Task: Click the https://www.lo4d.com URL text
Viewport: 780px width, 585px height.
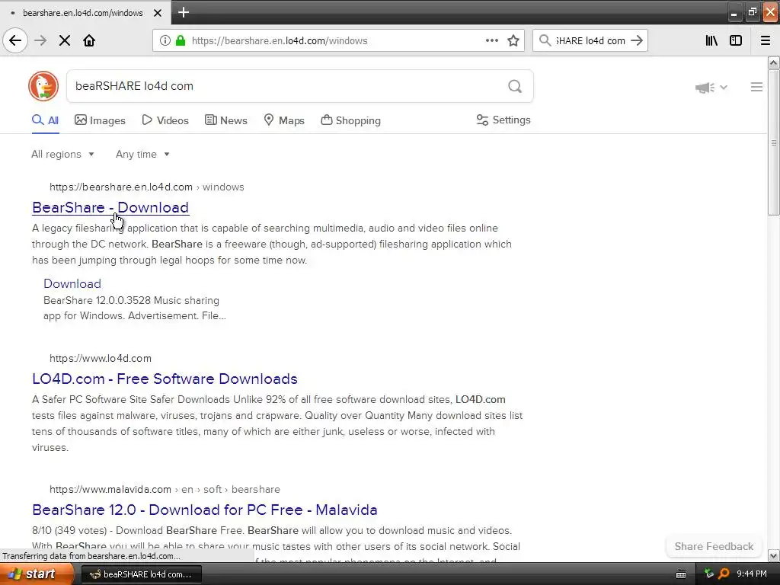Action: tap(101, 358)
